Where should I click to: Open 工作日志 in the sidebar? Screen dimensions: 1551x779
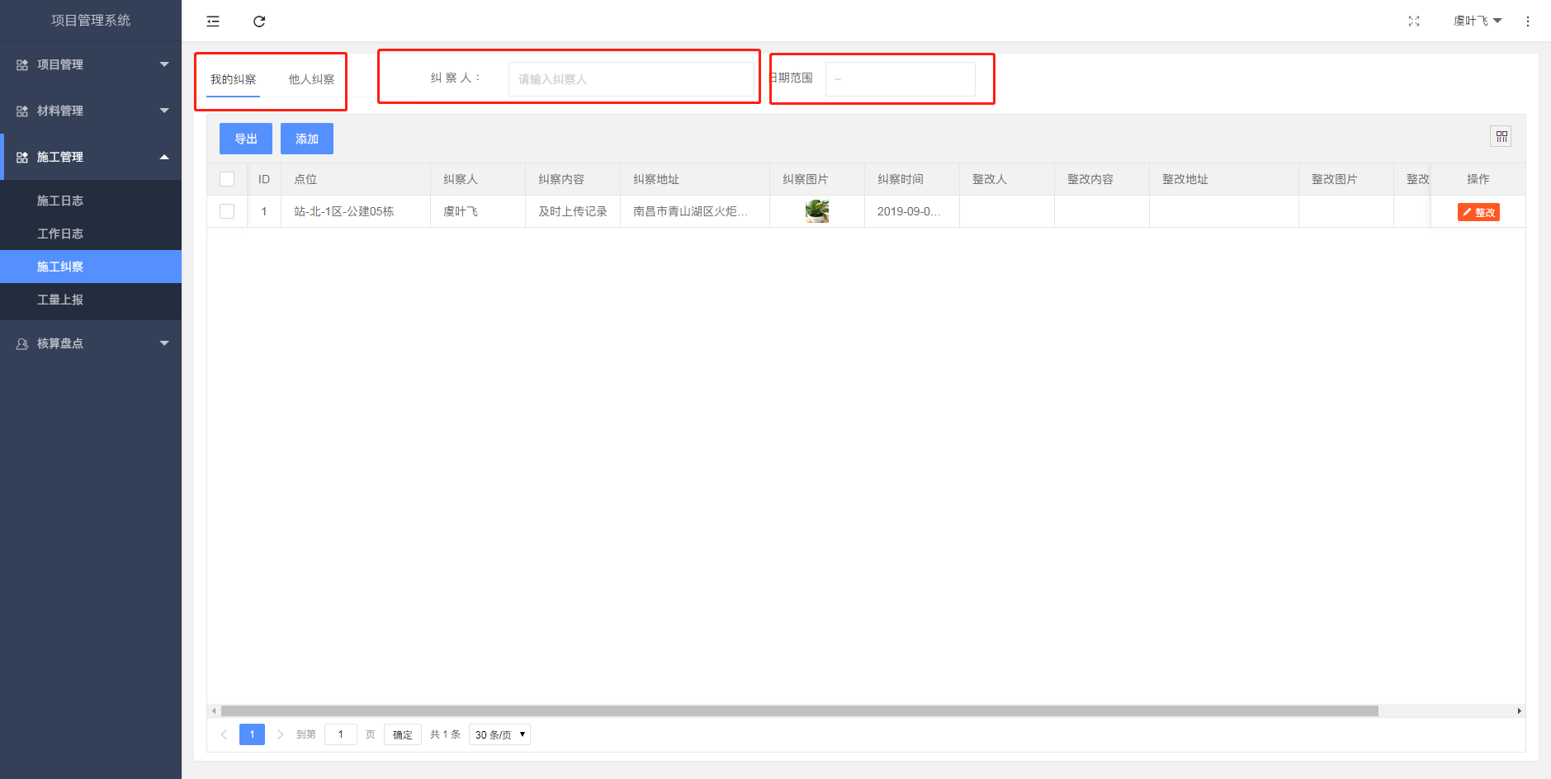coord(91,234)
